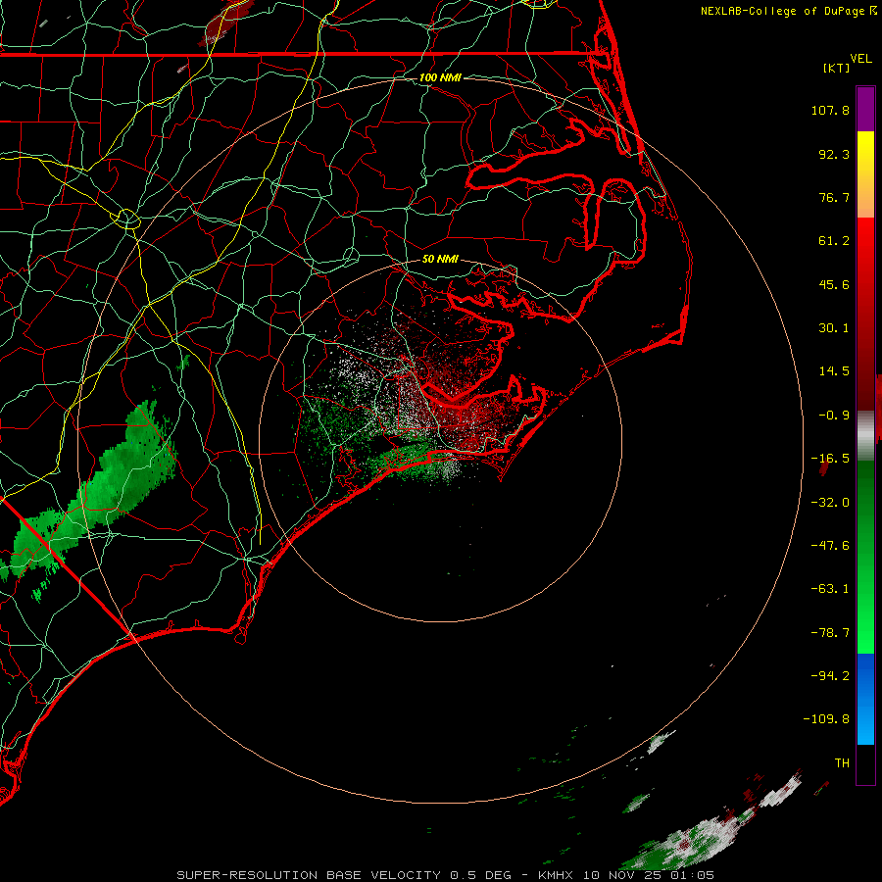Select the 30.1 velocity scale value

click(x=834, y=328)
